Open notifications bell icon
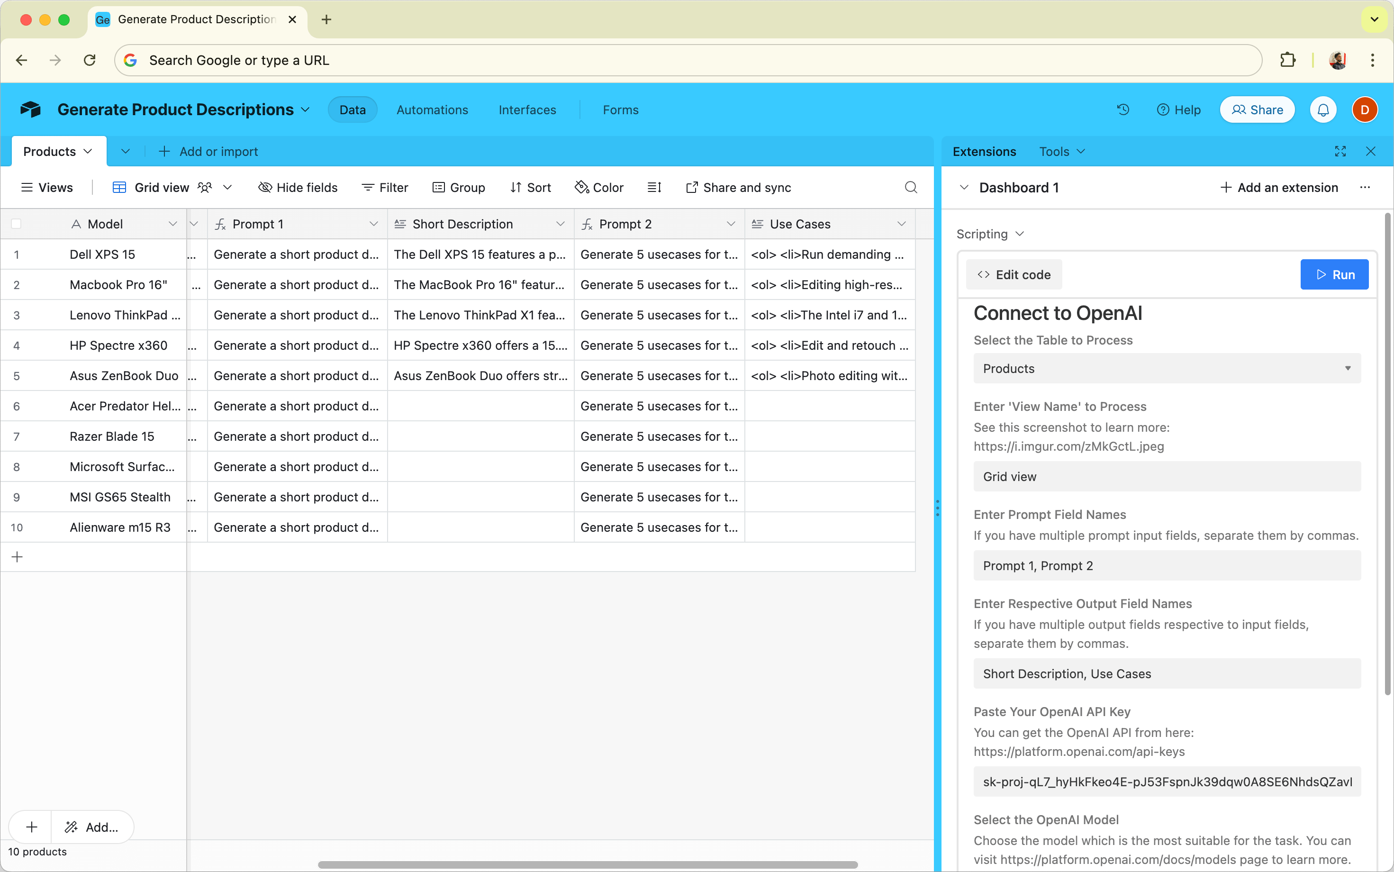 [1323, 109]
